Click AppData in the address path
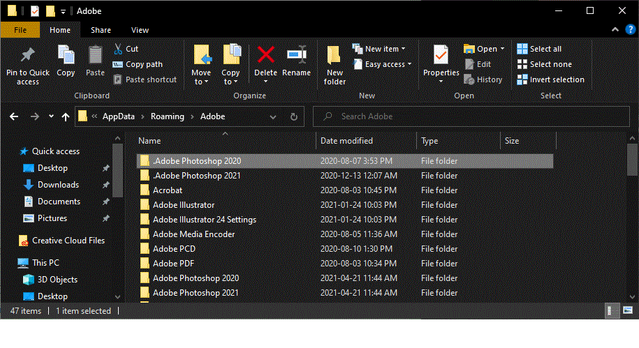This screenshot has width=639, height=348. (119, 116)
